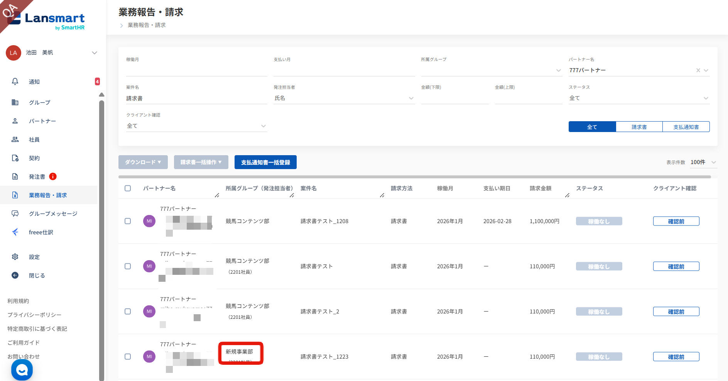Open the クライアント確認 dropdown
Screen dimensions: 728x381
pyautogui.click(x=197, y=126)
